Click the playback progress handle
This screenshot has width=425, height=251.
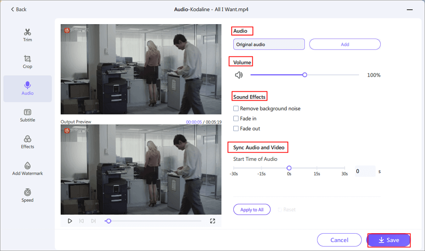[108, 221]
